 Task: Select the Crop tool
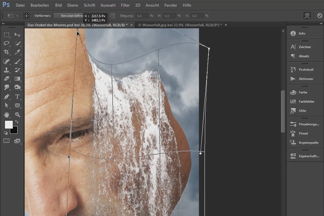7,52
